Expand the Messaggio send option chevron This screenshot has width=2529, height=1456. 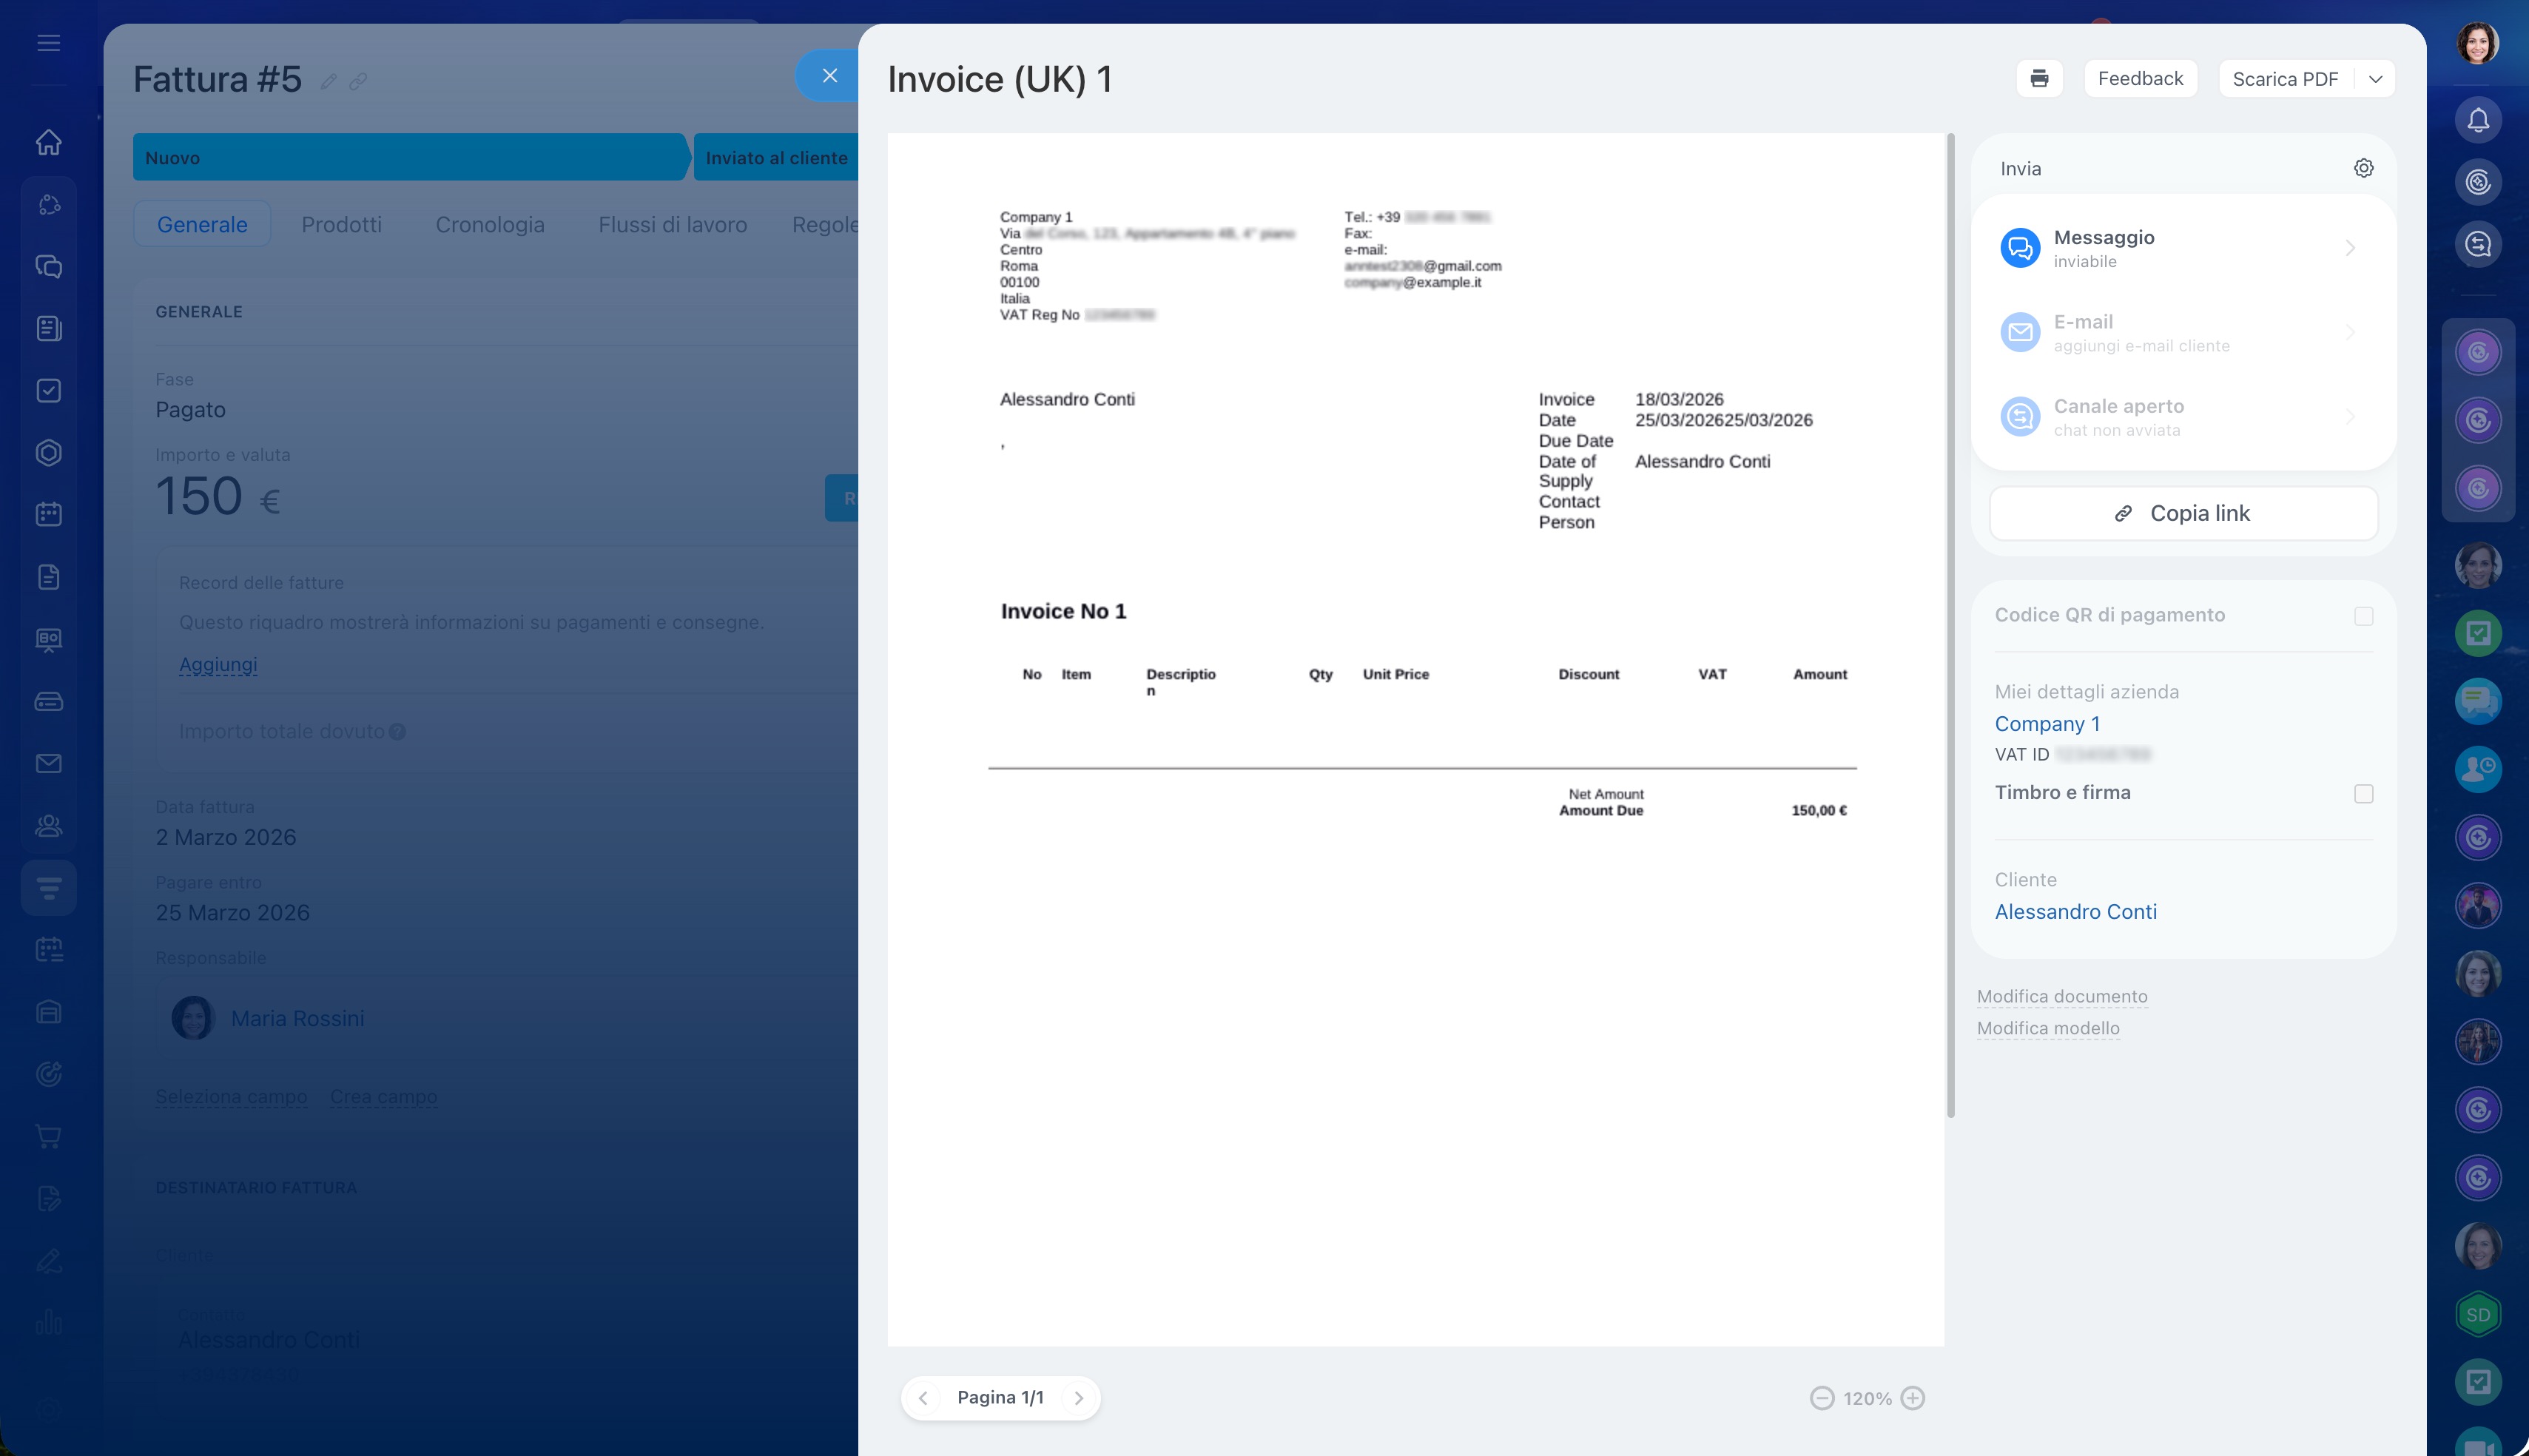(x=2351, y=248)
